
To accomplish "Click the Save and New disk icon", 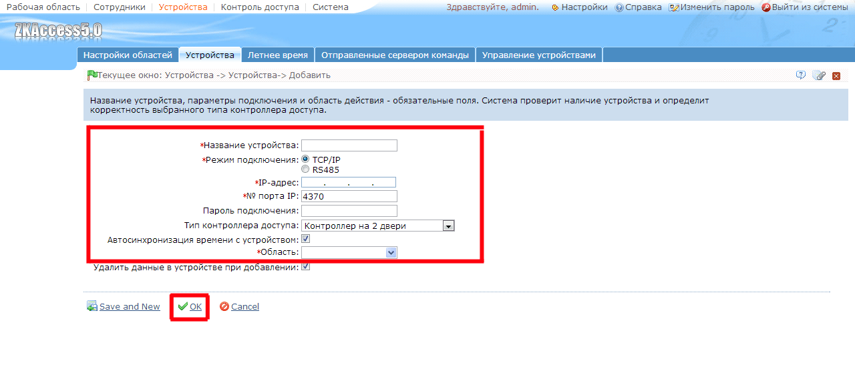I will pyautogui.click(x=92, y=306).
